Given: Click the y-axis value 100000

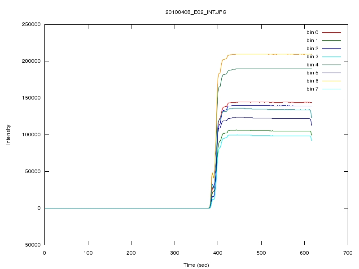Looking at the screenshot, I should click(31, 134).
